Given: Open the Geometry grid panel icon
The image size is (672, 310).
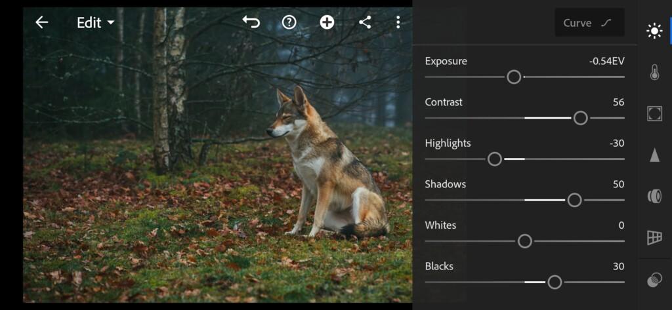Looking at the screenshot, I should (654, 237).
